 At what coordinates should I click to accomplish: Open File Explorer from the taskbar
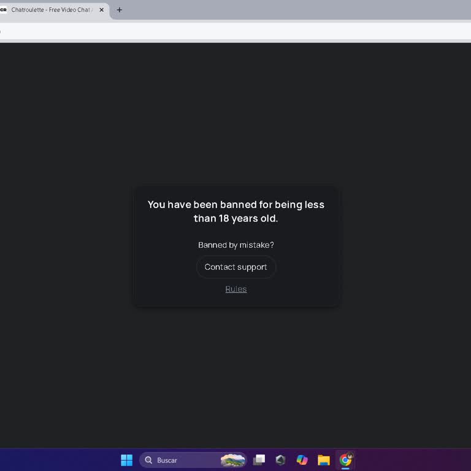324,460
